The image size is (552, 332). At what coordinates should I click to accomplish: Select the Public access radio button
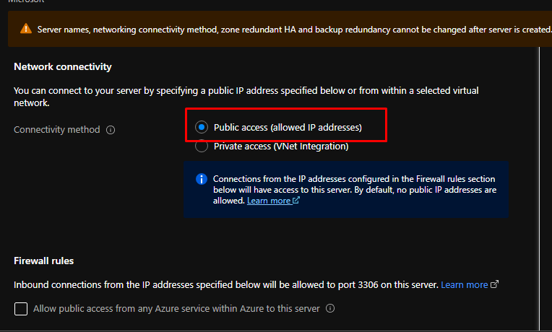coord(202,128)
